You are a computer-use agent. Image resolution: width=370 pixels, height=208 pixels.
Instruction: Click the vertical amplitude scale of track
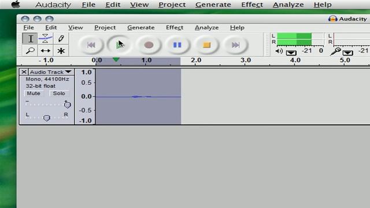click(x=86, y=96)
